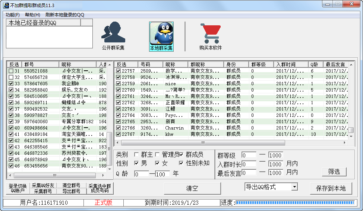This screenshot has height=211, width=363.
Task: Open the 导出QQ格式 dropdown
Action: tap(294, 187)
